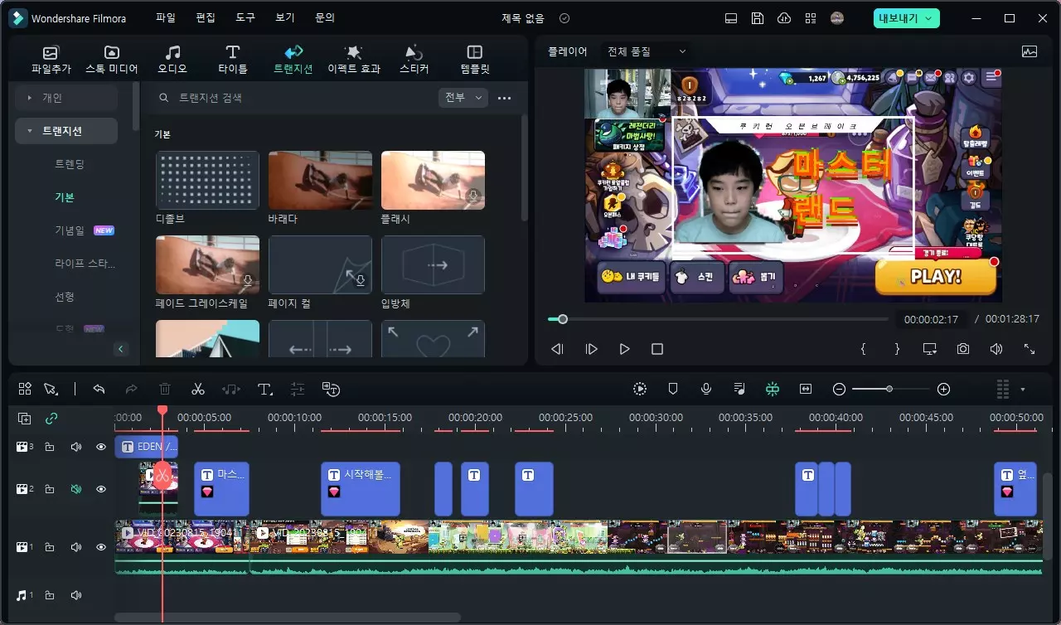Click the player volume speaker icon

tap(996, 349)
